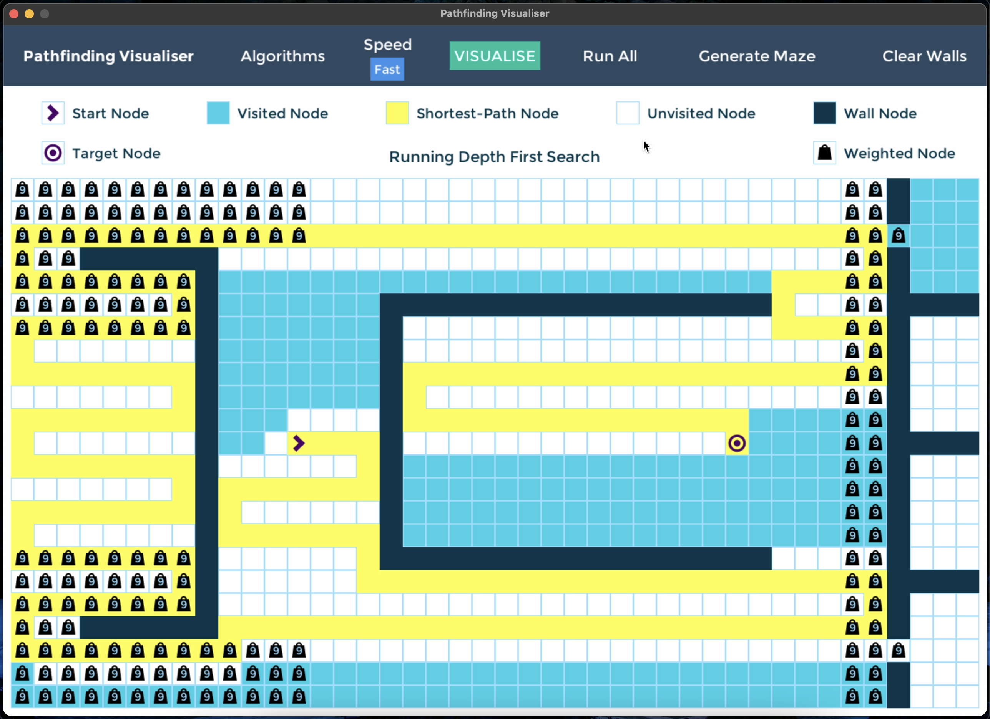
Task: Click the Visited Node blue legend swatch
Action: [x=218, y=113]
